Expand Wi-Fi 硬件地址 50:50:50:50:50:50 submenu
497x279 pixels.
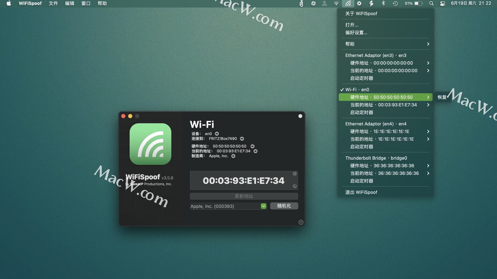pos(385,97)
